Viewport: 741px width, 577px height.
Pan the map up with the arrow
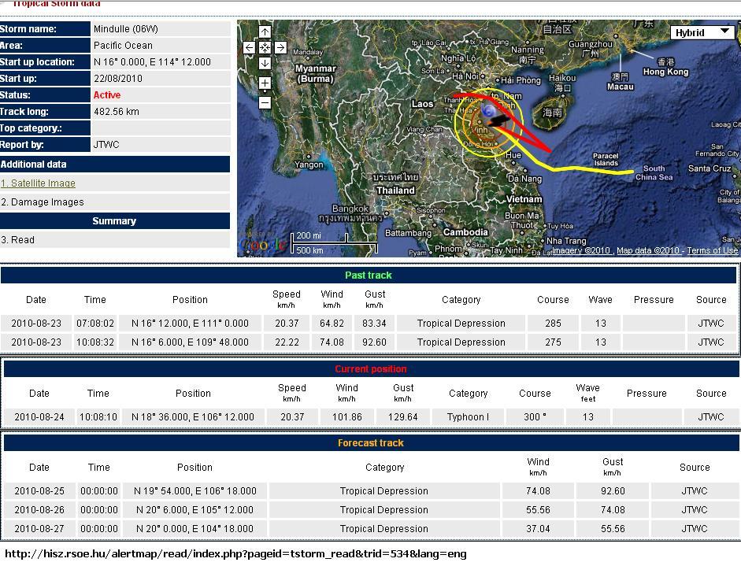[x=265, y=32]
